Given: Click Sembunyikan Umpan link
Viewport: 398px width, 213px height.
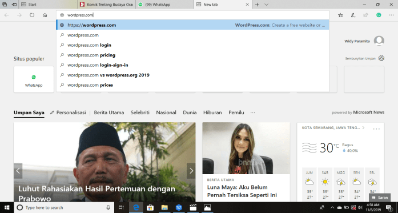Looking at the screenshot, I should point(360,58).
